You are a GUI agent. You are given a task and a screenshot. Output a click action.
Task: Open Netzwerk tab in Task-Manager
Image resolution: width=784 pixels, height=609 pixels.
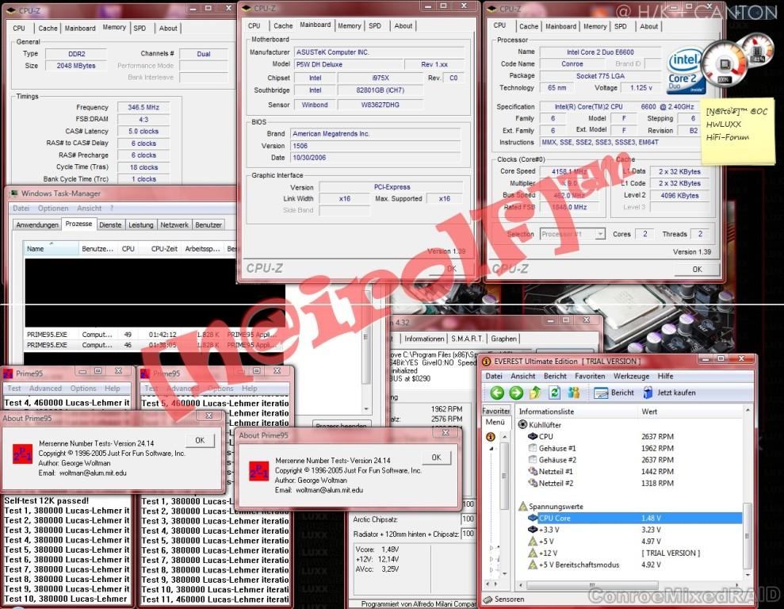174,225
